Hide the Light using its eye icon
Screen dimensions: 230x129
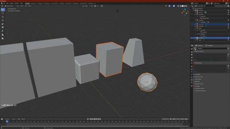pos(228,40)
